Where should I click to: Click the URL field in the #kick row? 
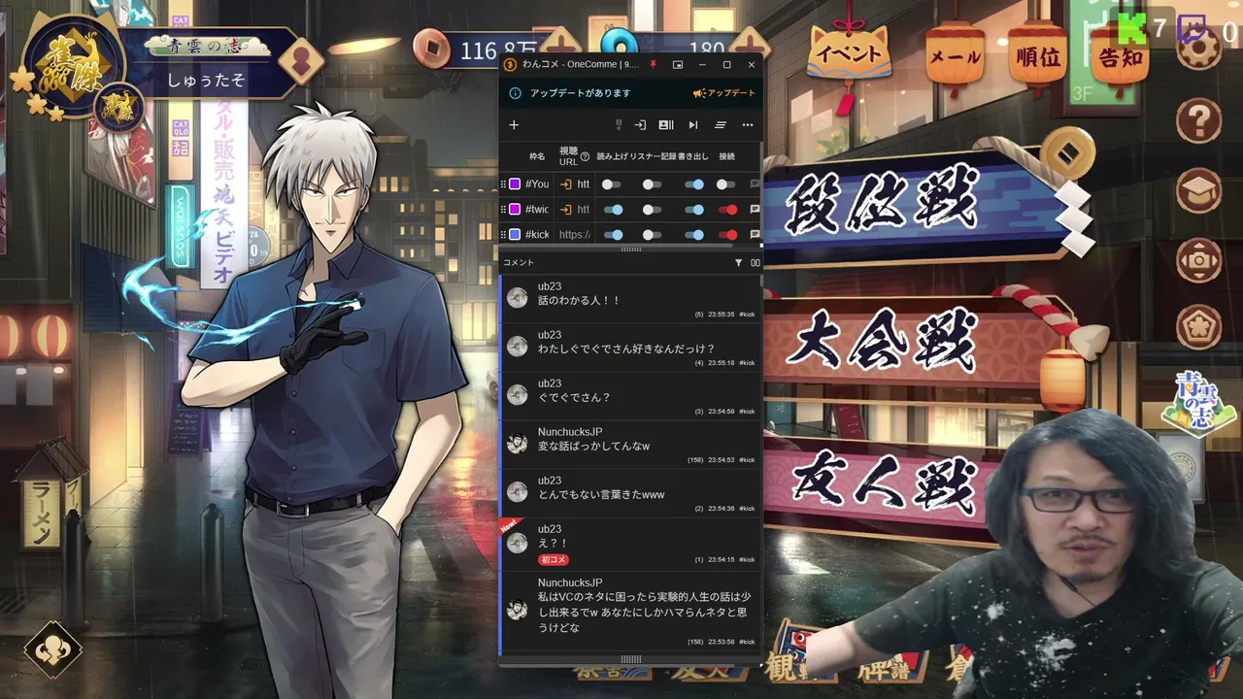575,234
